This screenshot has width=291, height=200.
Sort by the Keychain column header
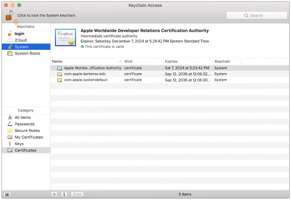(x=227, y=61)
